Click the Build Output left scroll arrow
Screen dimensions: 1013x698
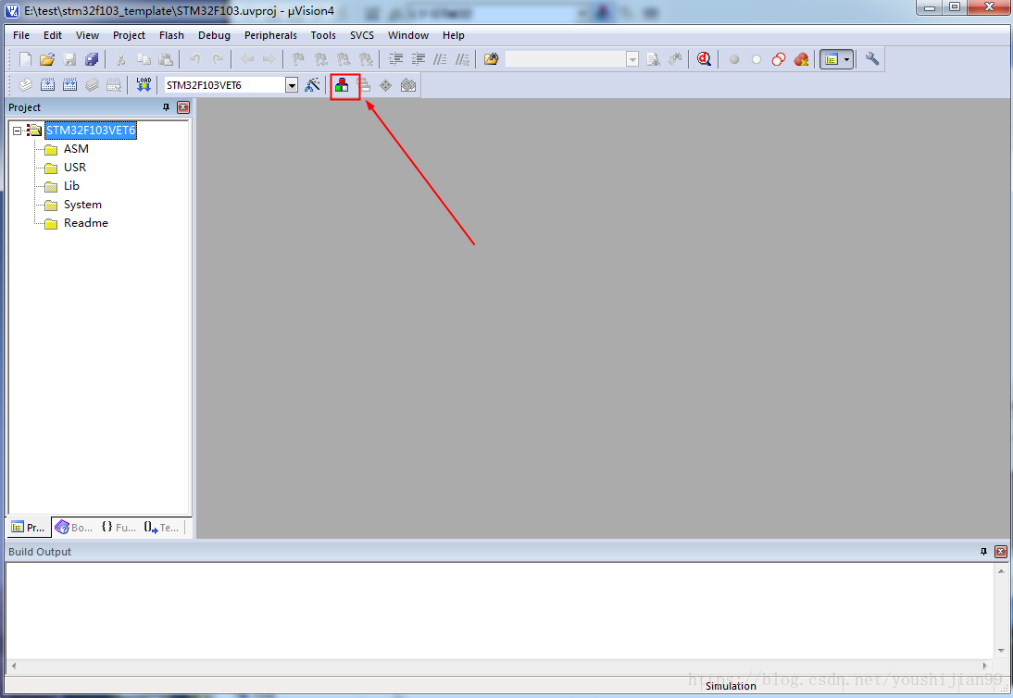click(x=14, y=666)
